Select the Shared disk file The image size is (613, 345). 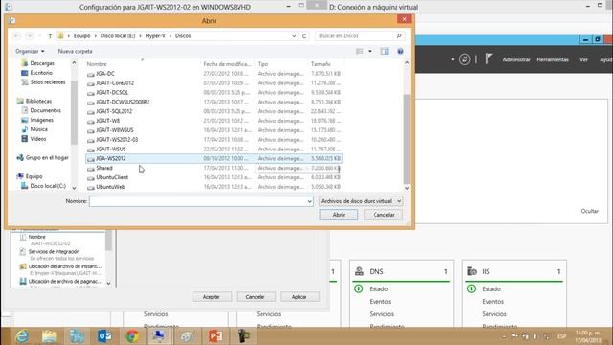(214, 168)
